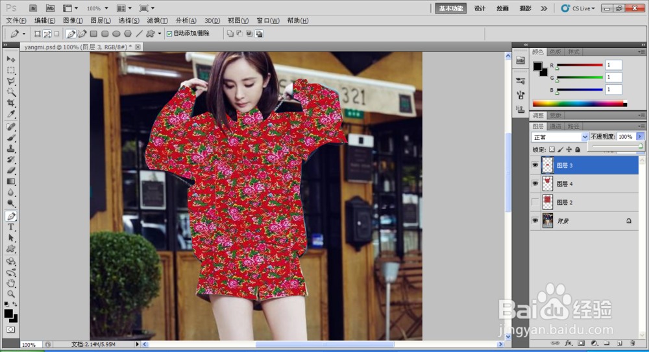
Task: Switch to the 色板 (Swatches) tab
Action: pos(556,52)
